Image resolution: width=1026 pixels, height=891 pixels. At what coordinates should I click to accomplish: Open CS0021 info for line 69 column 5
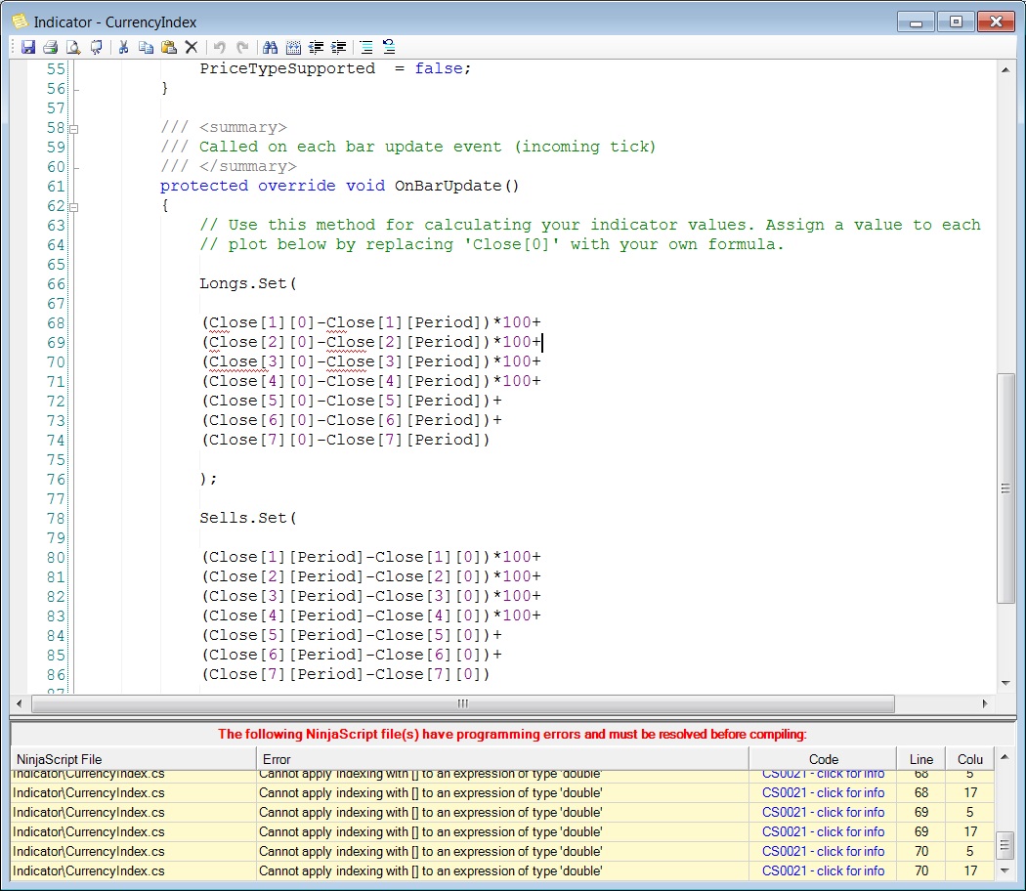point(823,813)
